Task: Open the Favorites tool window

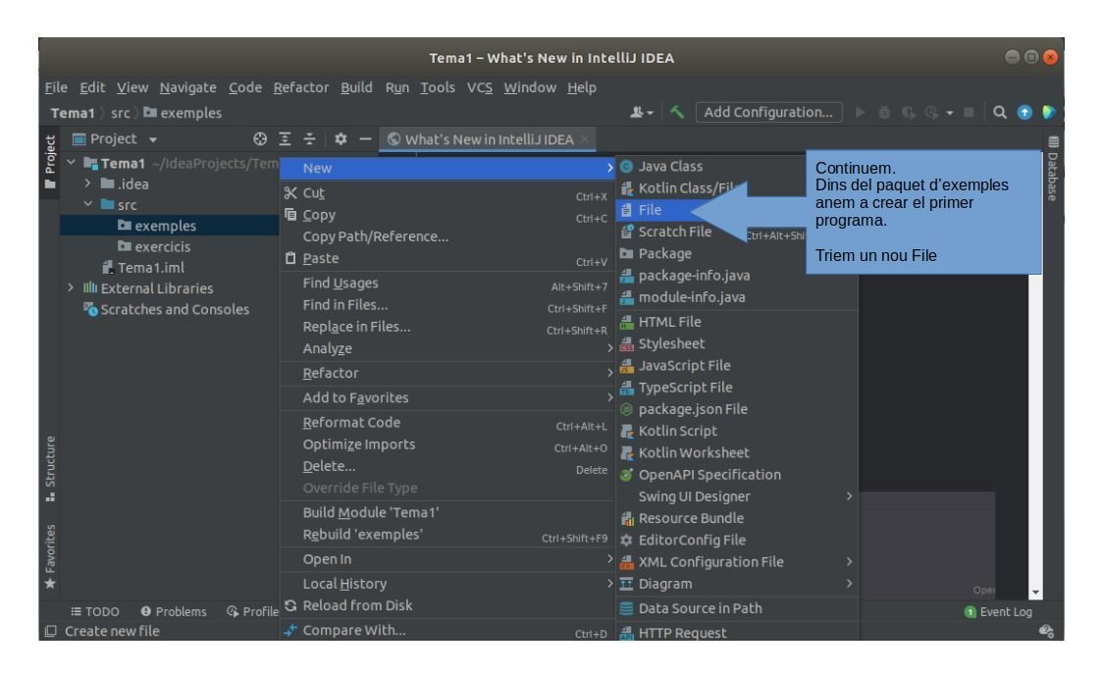Action: (x=50, y=556)
